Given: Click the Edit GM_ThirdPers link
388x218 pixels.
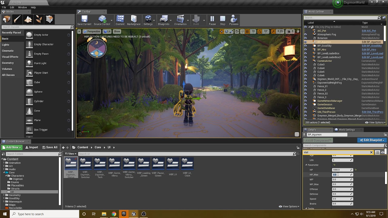Looking at the screenshot, I should click(373, 112).
